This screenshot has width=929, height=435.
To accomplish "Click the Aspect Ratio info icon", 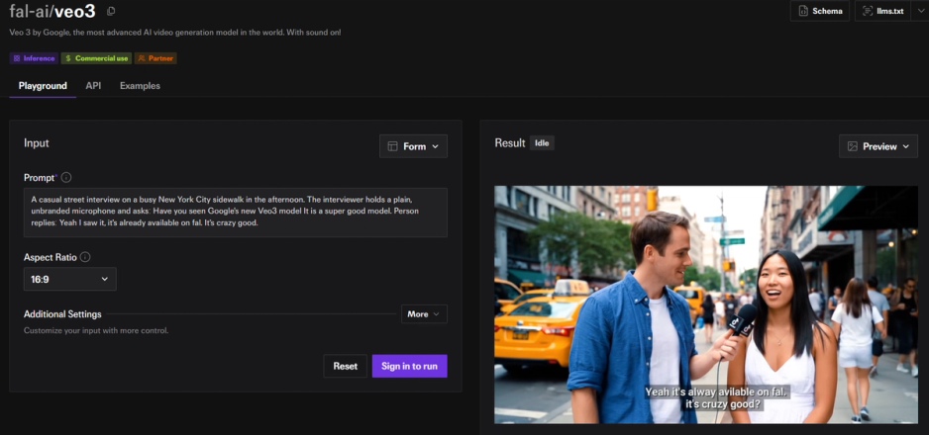I will click(x=85, y=257).
